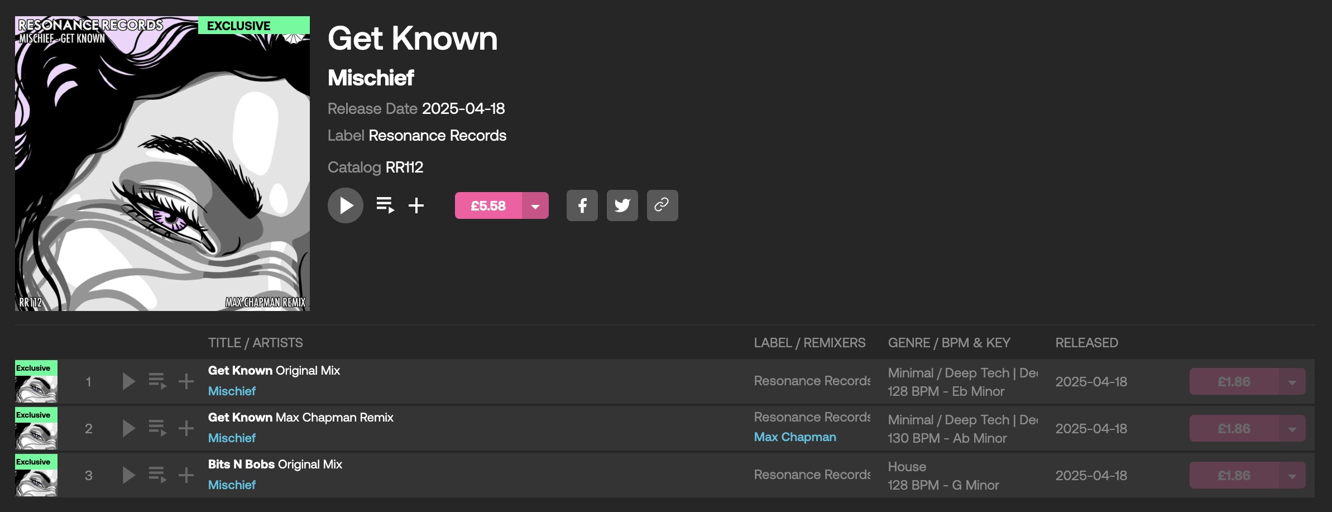
Task: Add release to queue icon
Action: (x=385, y=205)
